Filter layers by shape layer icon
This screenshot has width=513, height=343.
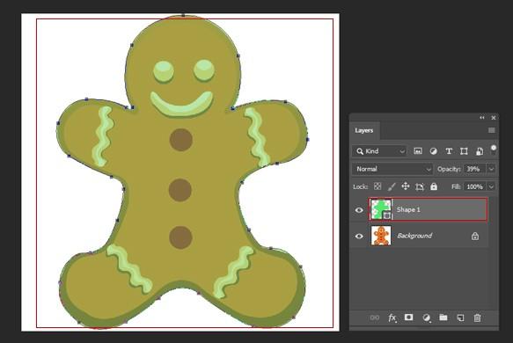click(464, 151)
